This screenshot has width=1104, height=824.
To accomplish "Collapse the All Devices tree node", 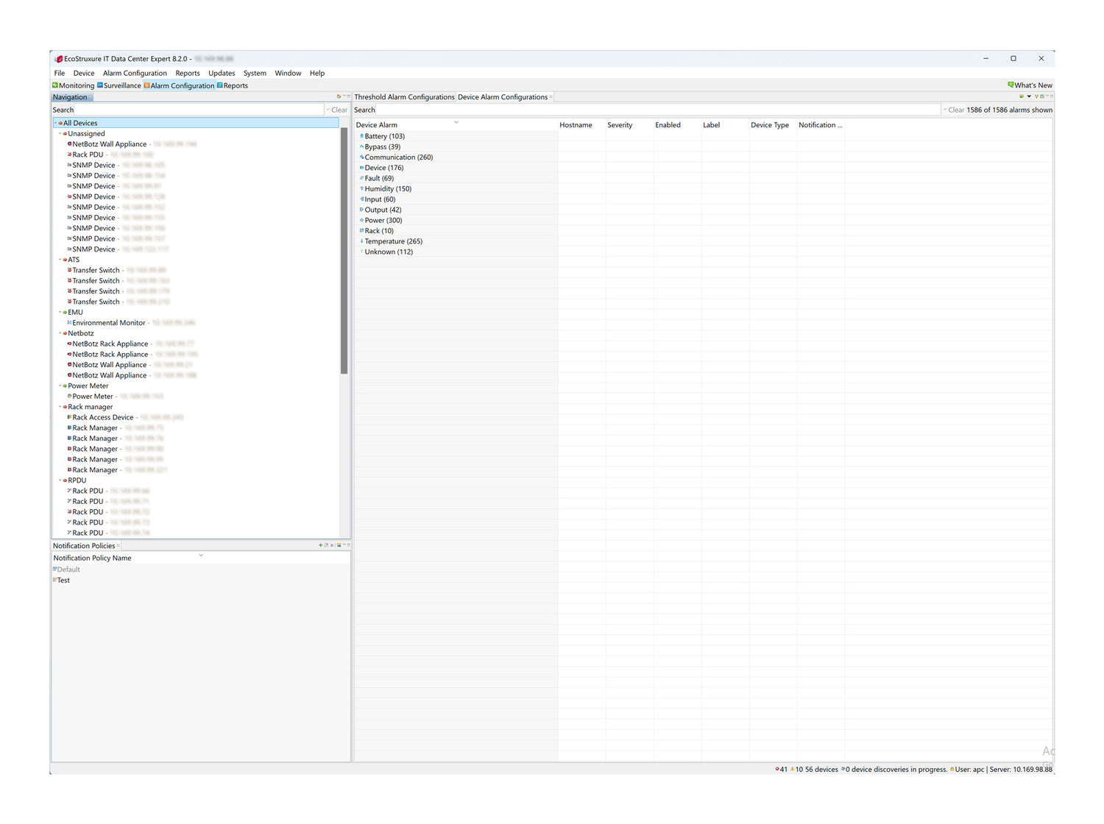I will coord(56,123).
